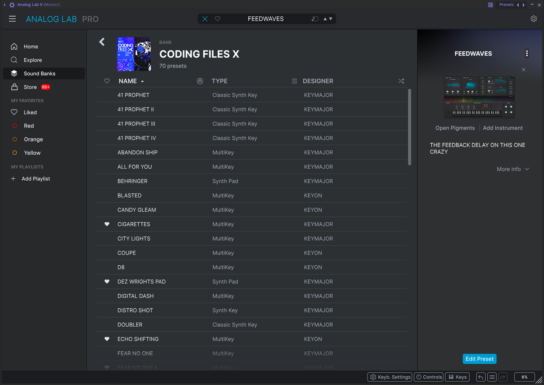Collapse the plugin with title bar triangle

tap(5, 5)
